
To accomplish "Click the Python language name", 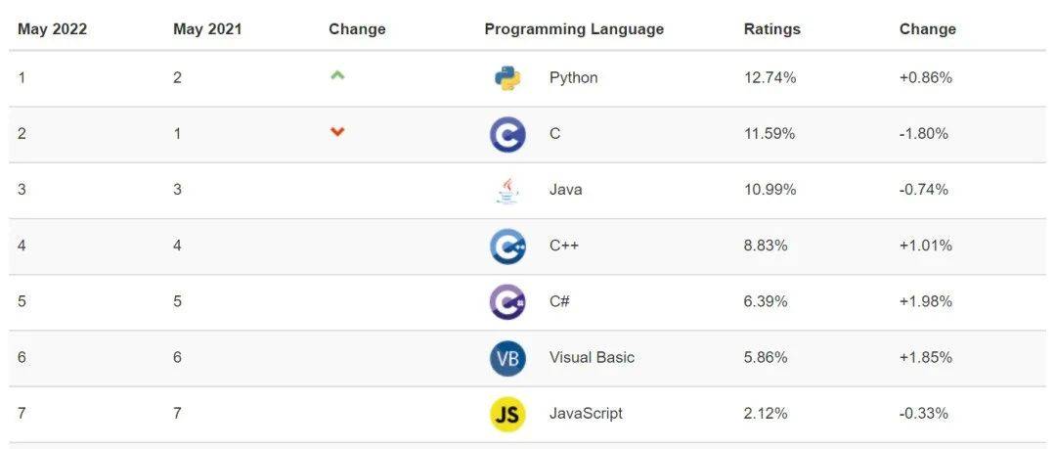I will 573,78.
